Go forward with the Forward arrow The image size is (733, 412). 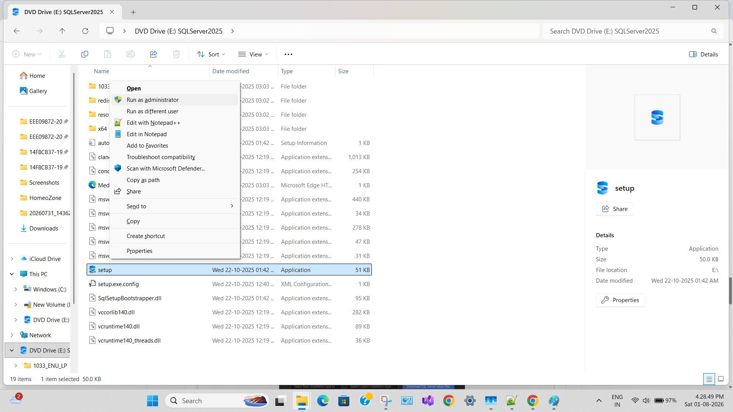(x=39, y=31)
